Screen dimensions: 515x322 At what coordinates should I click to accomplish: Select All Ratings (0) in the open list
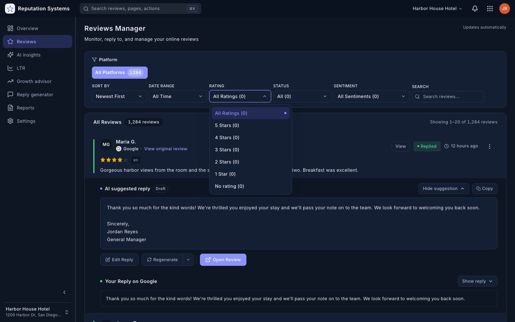point(251,113)
